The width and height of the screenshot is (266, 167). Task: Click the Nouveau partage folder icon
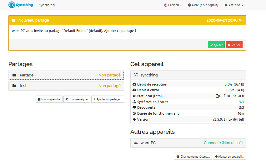point(13,20)
